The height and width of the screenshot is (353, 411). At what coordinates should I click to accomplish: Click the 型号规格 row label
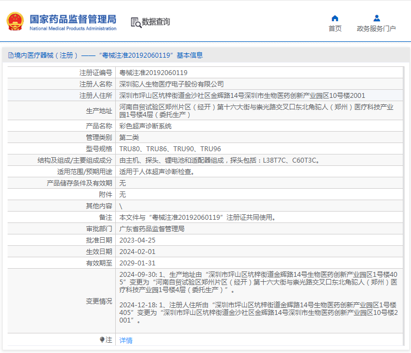pyautogui.click(x=99, y=149)
